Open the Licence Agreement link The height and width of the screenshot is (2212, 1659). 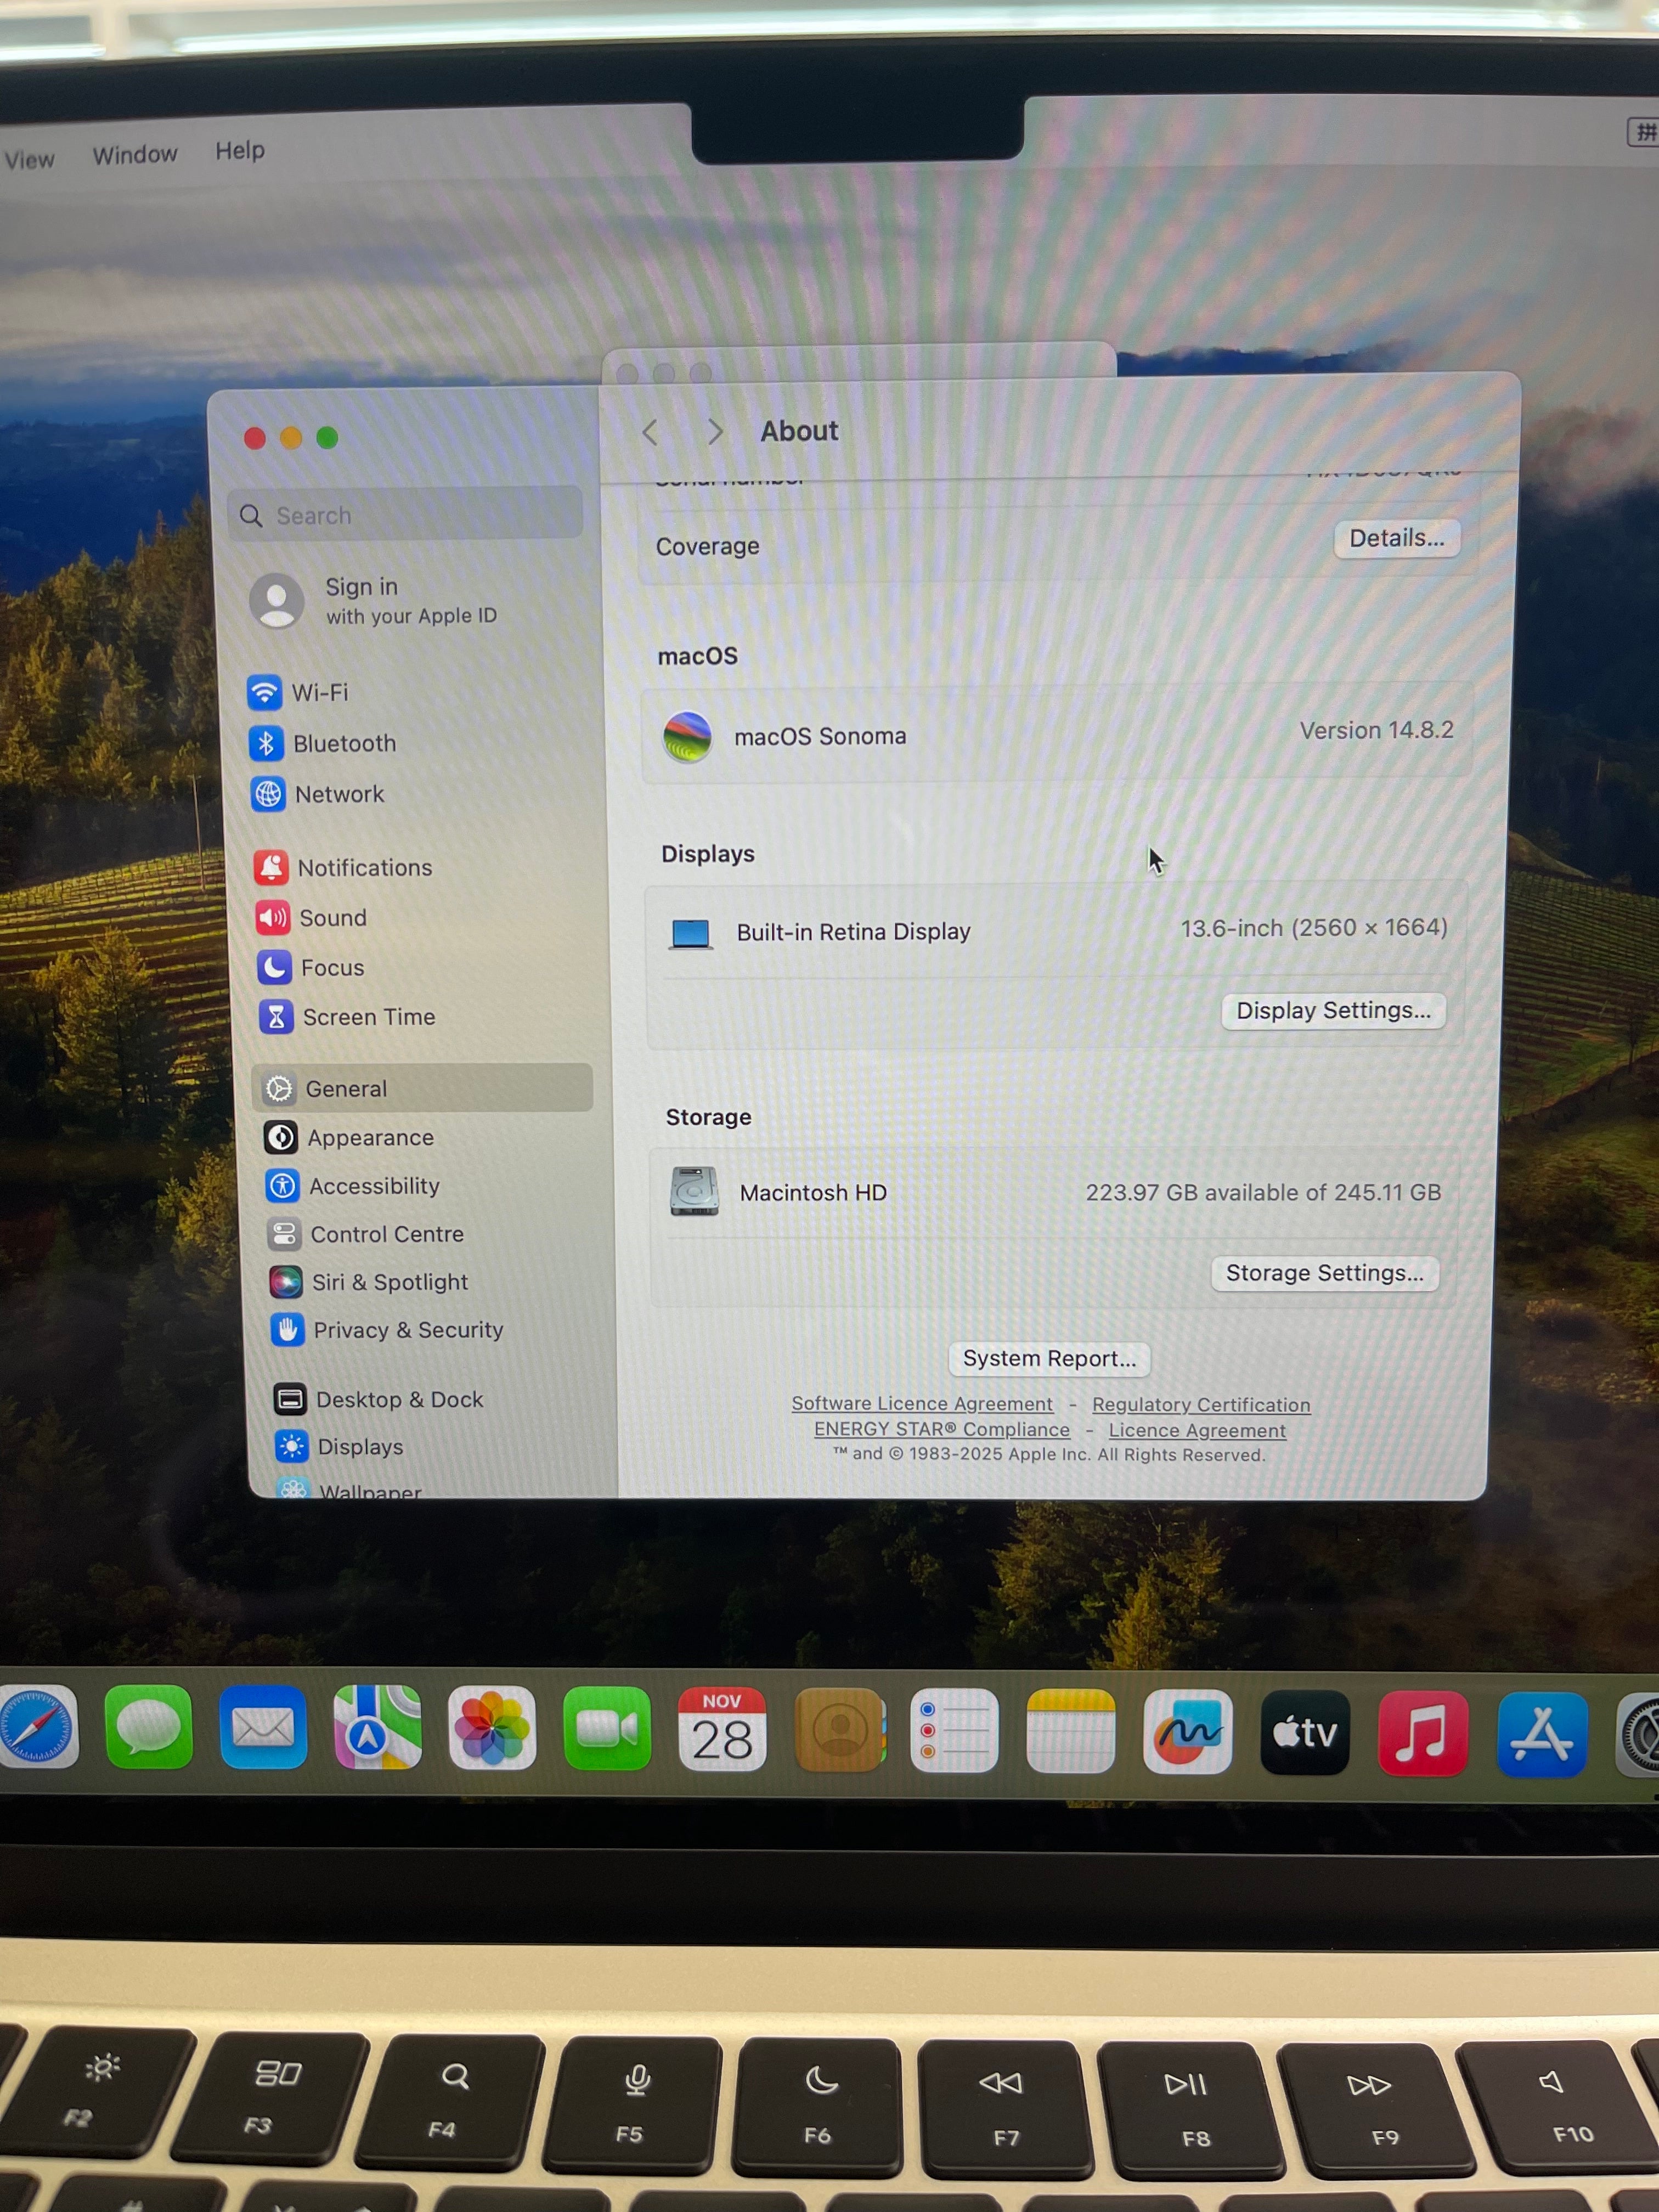1197,1430
